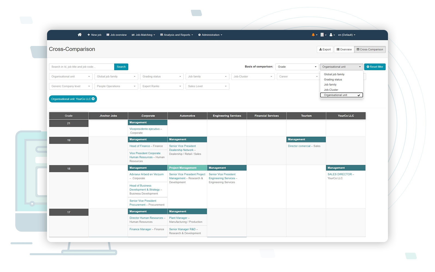Click New job plus icon
This screenshot has width=435, height=272.
[94, 35]
